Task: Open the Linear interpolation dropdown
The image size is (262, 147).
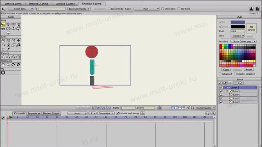Action: click(x=77, y=114)
